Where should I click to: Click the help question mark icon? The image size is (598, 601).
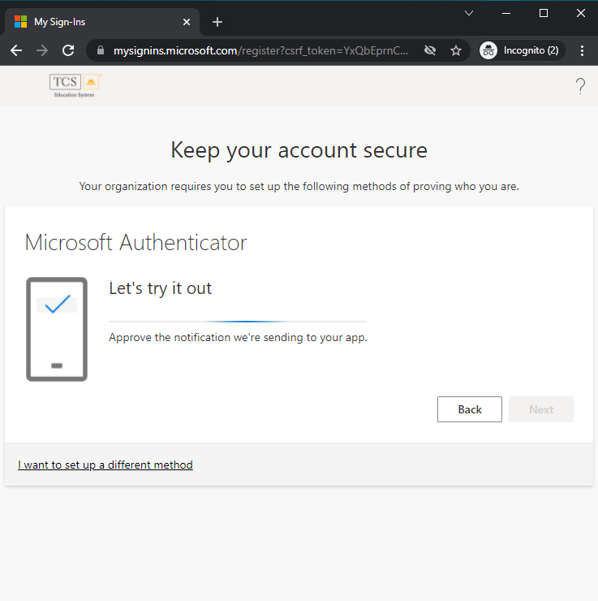click(580, 86)
